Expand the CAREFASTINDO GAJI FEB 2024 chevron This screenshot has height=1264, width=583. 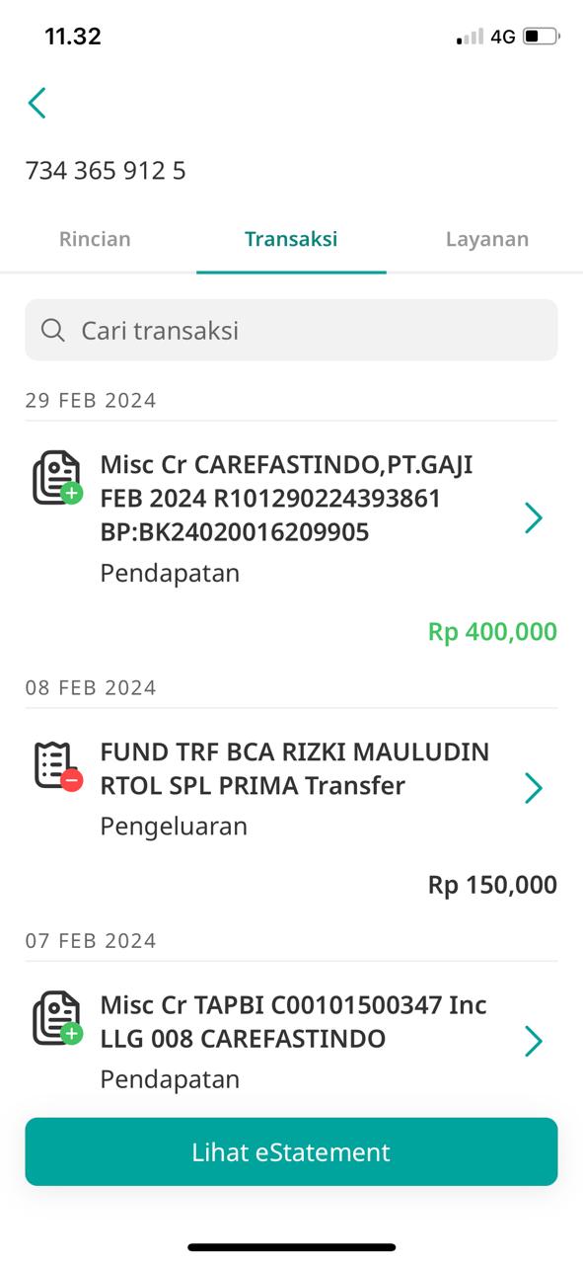(534, 517)
